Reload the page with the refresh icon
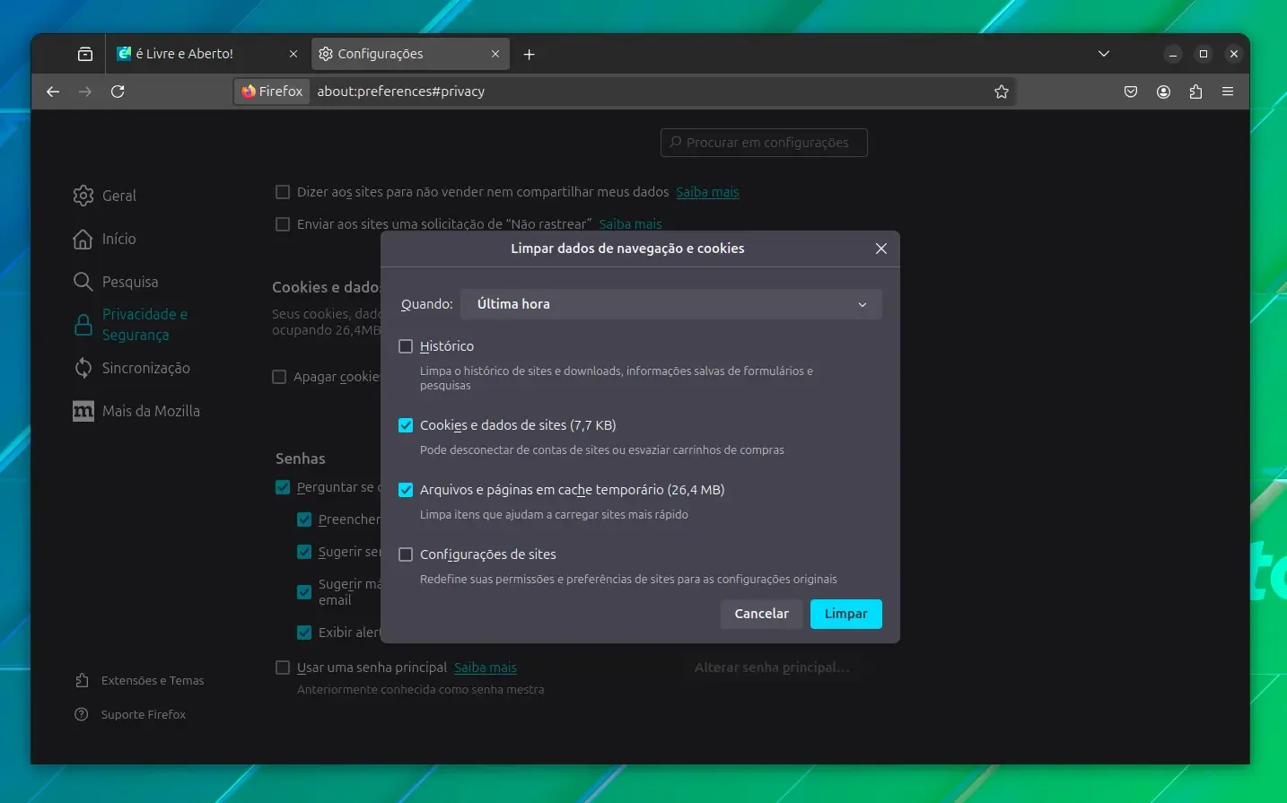The height and width of the screenshot is (803, 1287). 118,92
